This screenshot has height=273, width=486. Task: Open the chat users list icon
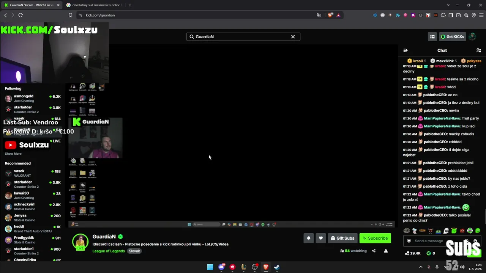point(479,50)
